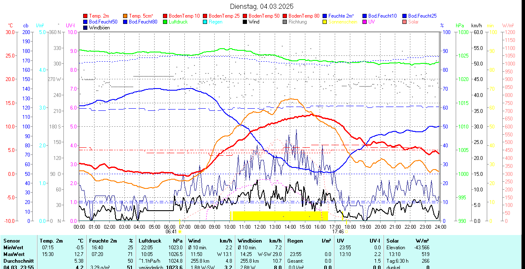Click the BodenTemp 10 legend swatch
This screenshot has height=269, width=525.
pos(165,16)
